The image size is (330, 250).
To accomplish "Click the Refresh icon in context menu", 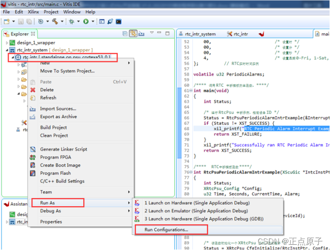I will tap(33, 98).
